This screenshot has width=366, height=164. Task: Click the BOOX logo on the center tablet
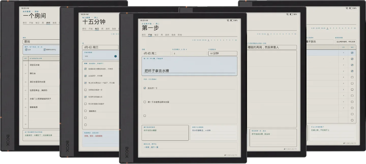[x=127, y=152]
